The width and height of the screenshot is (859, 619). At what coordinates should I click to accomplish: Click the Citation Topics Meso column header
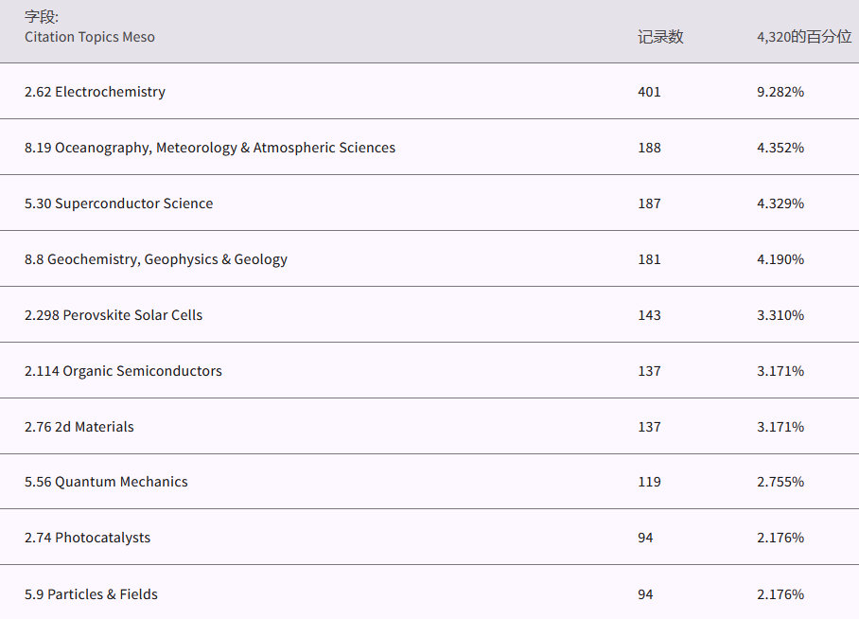90,37
